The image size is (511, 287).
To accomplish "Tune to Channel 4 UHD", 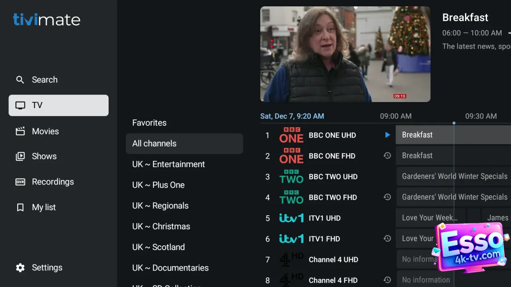I will (x=333, y=259).
